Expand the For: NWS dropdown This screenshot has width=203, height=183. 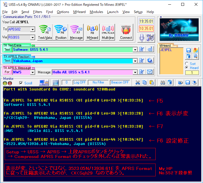33,72
